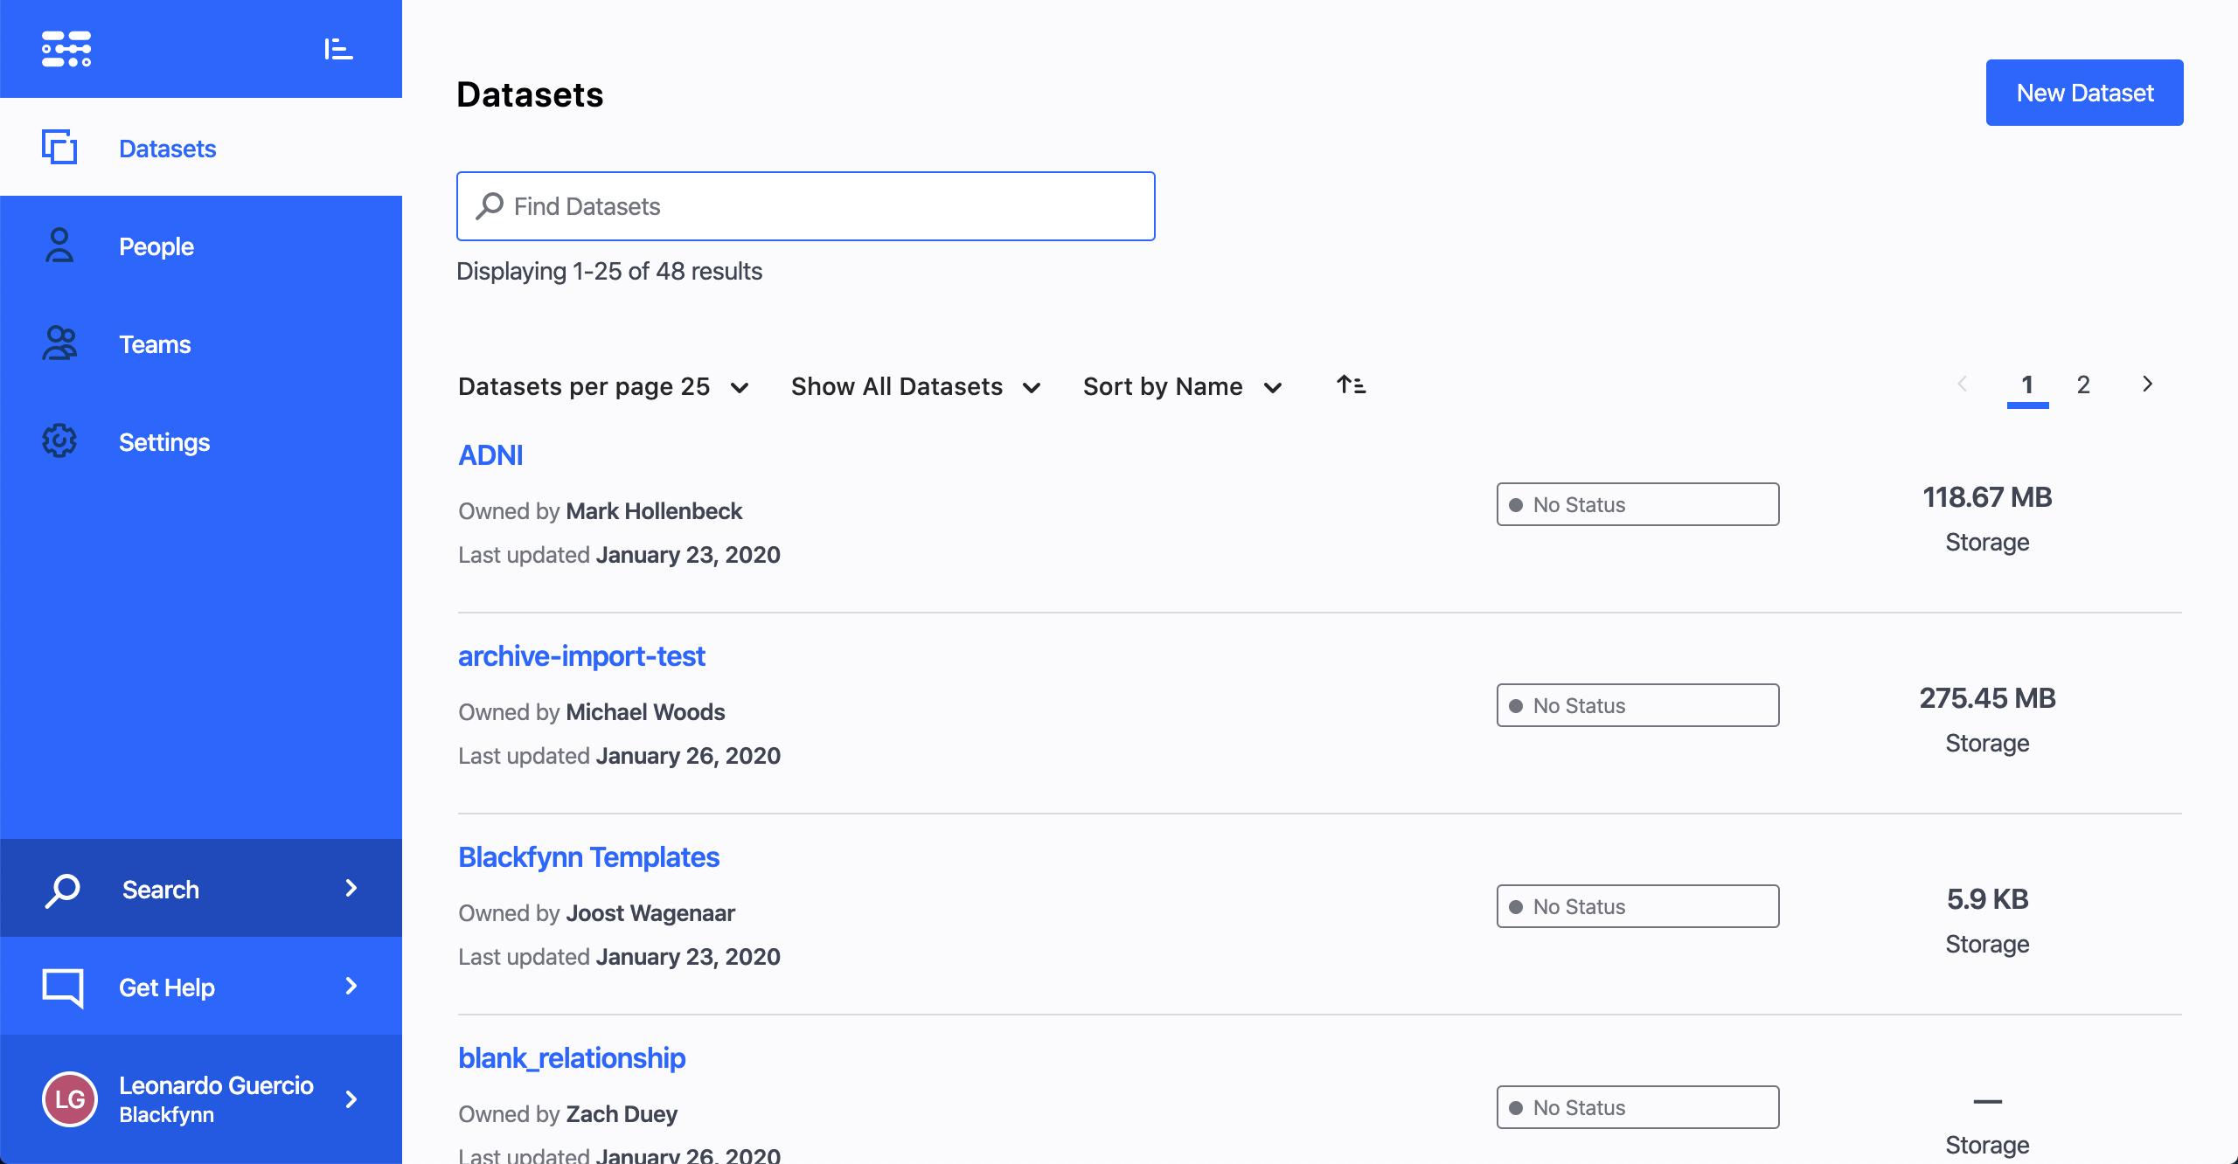Toggle the sort direction arrow icon
2238x1164 pixels.
(x=1351, y=385)
